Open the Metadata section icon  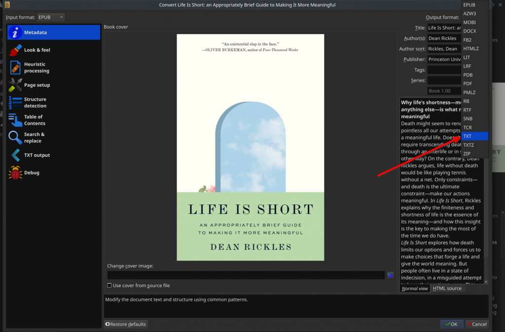[15, 33]
